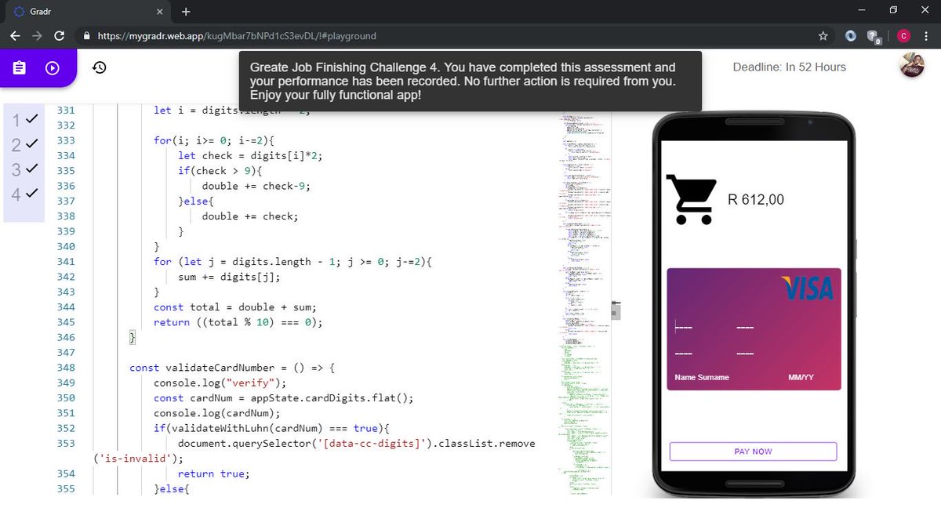Click the blue circular extension icon

[852, 36]
